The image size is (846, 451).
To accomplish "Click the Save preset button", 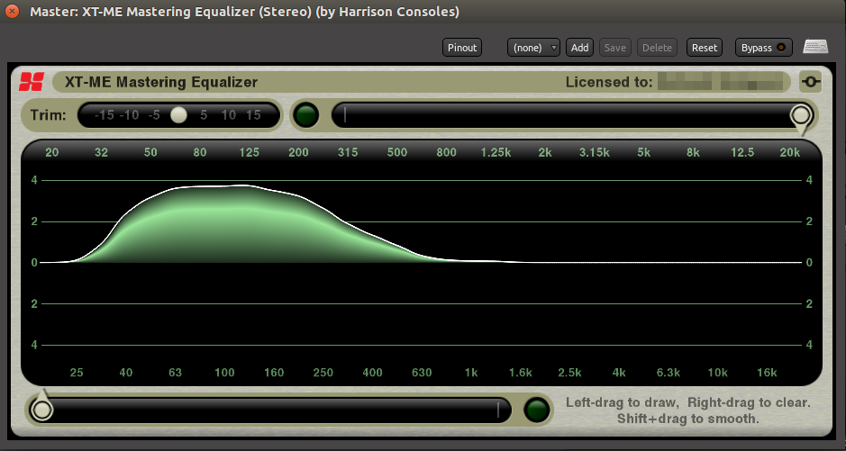I will pos(615,48).
